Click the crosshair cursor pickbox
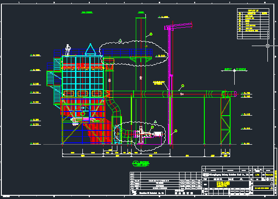278x199 pixels. (267, 46)
